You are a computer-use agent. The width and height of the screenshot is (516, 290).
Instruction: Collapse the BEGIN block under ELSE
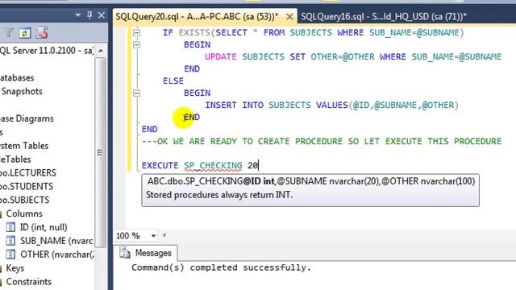pyautogui.click(x=136, y=93)
